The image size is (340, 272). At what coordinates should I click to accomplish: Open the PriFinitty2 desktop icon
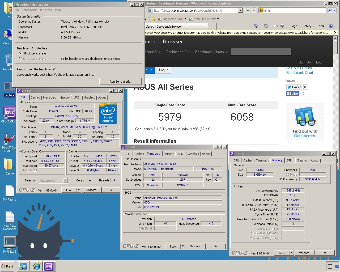10,245
